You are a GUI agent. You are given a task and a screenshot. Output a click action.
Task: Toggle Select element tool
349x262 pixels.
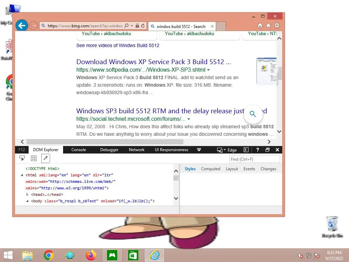coord(22,158)
